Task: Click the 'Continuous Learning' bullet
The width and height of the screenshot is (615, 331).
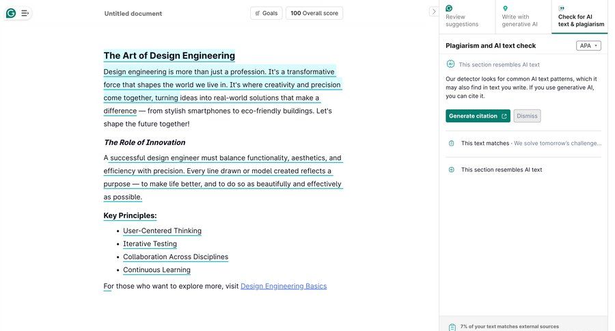Action: click(156, 269)
